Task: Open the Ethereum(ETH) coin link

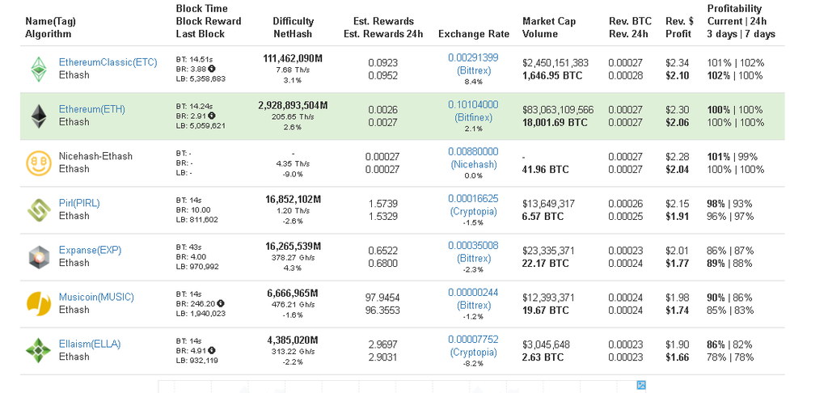Action: (92, 109)
